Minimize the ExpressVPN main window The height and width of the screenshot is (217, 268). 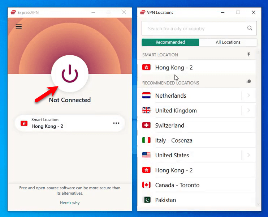pyautogui.click(x=93, y=12)
